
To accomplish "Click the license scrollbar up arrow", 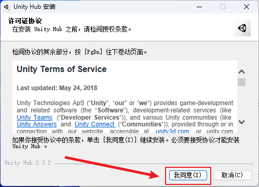I will click(x=241, y=72).
